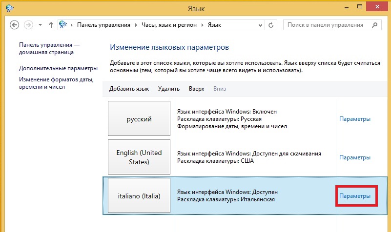
Task: Refresh the page with the refresh icon
Action: pos(271,25)
